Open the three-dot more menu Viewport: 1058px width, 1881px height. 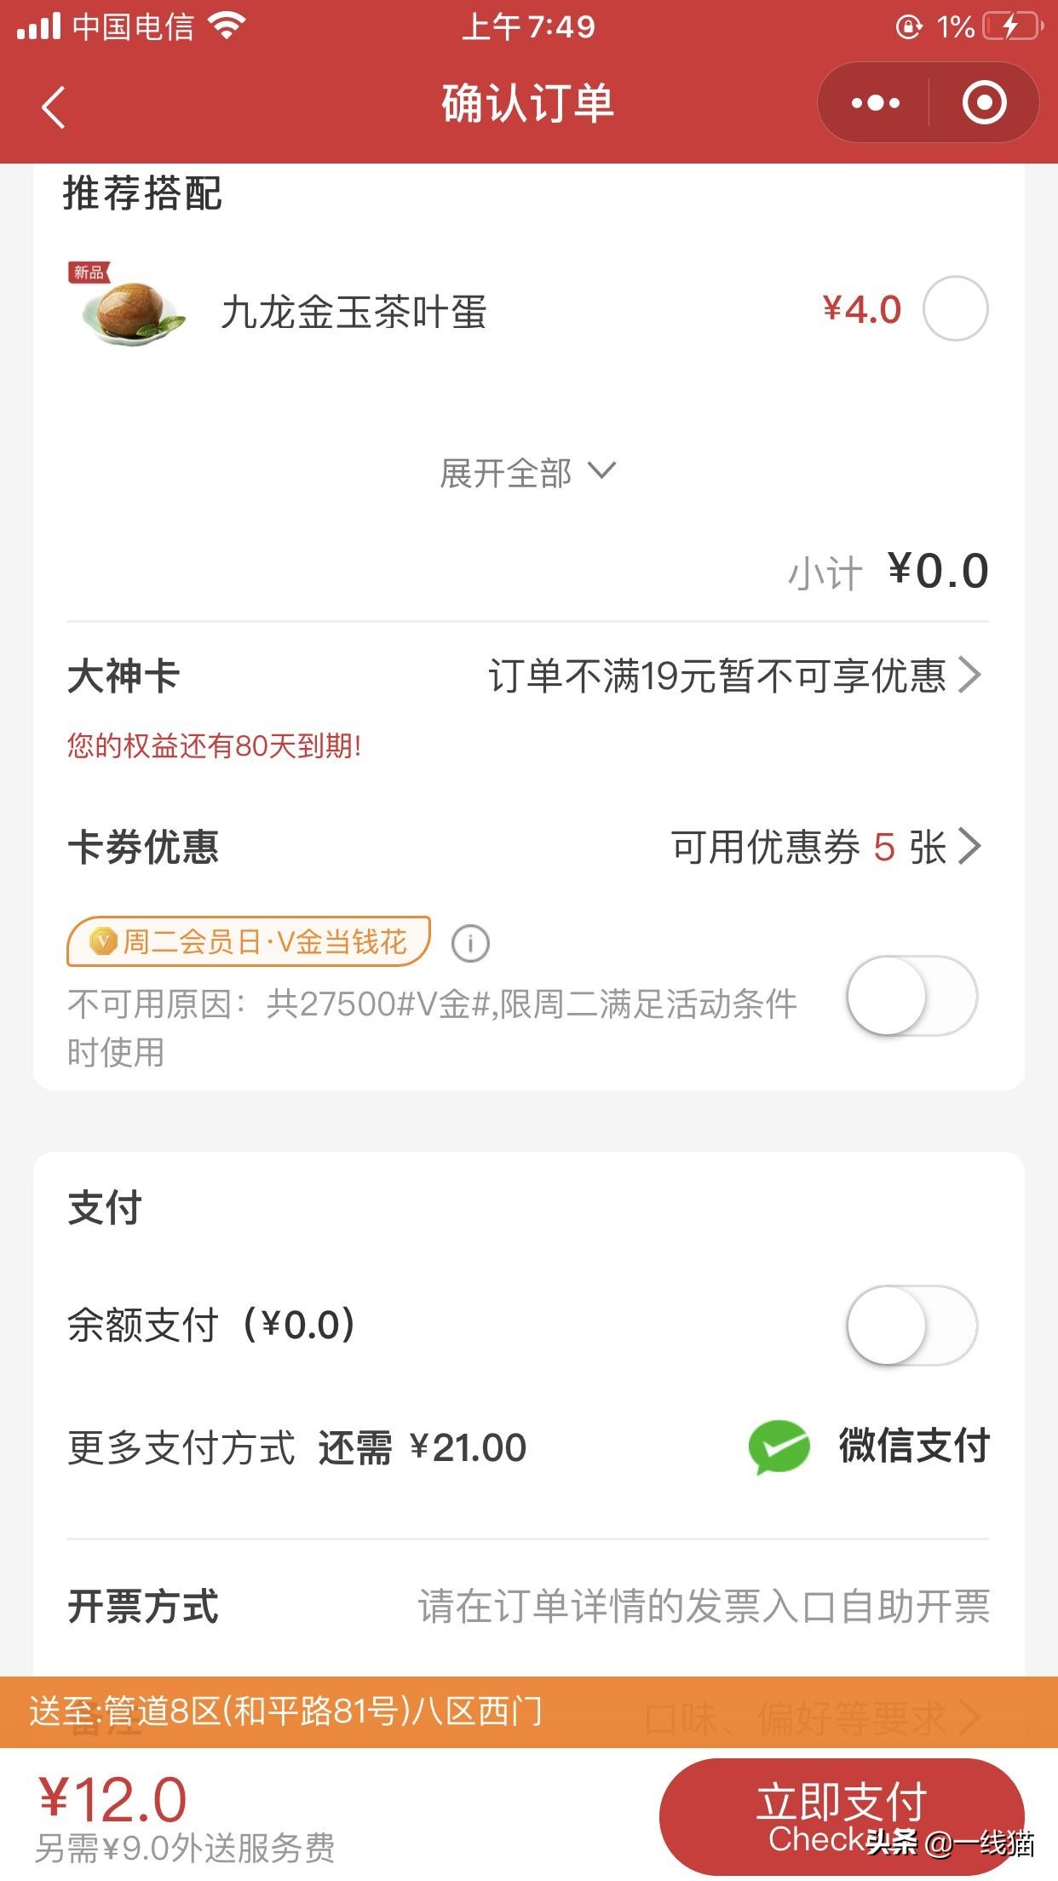875,103
